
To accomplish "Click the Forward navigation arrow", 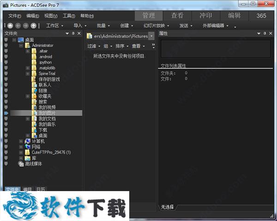I will click(x=26, y=26).
